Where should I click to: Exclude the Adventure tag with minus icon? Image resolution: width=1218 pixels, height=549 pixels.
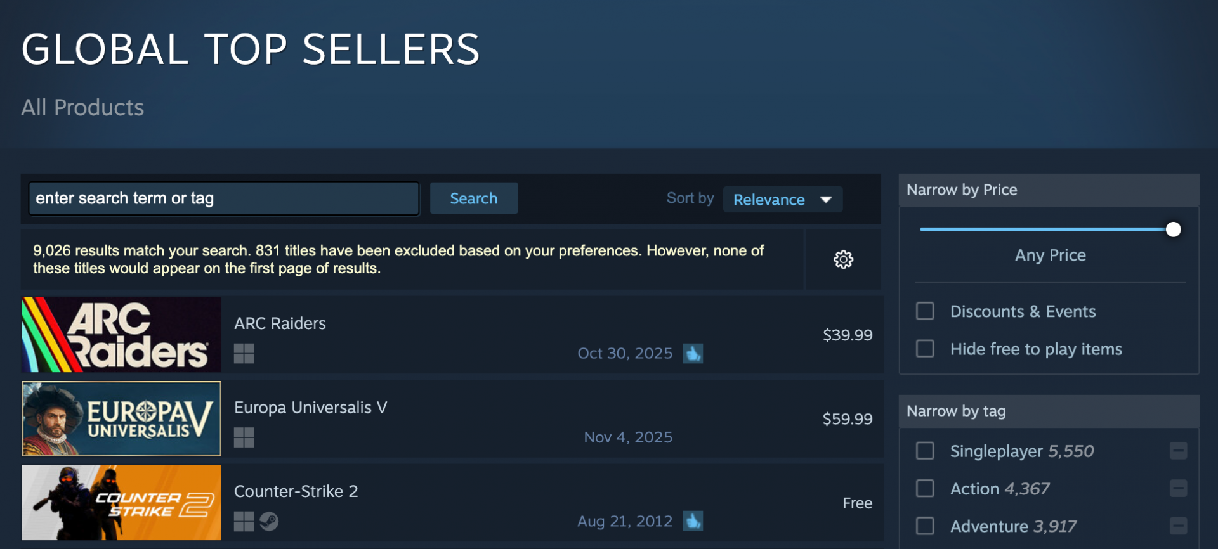pyautogui.click(x=1178, y=526)
